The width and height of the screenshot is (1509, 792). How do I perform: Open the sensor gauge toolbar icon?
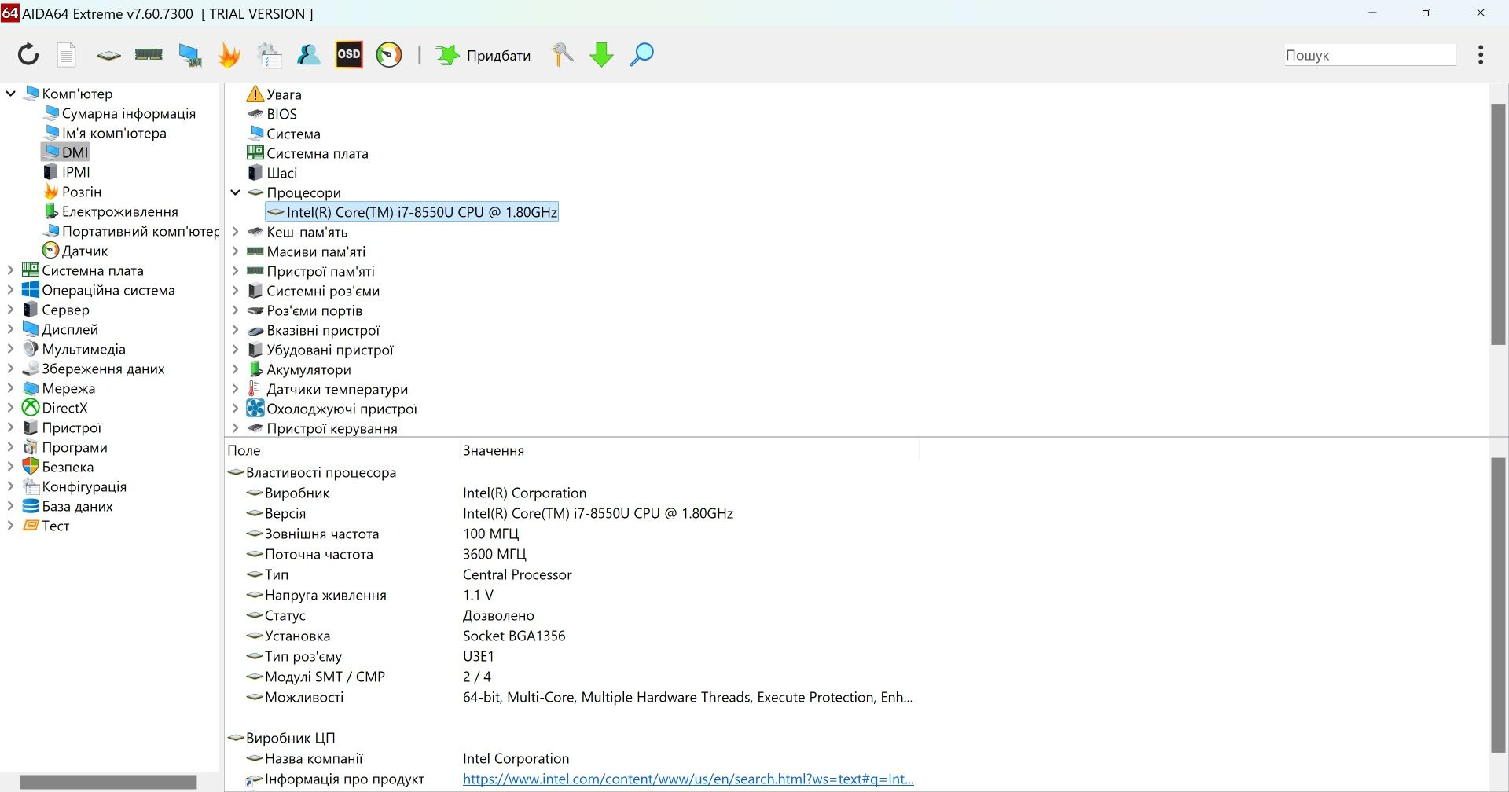pos(389,54)
